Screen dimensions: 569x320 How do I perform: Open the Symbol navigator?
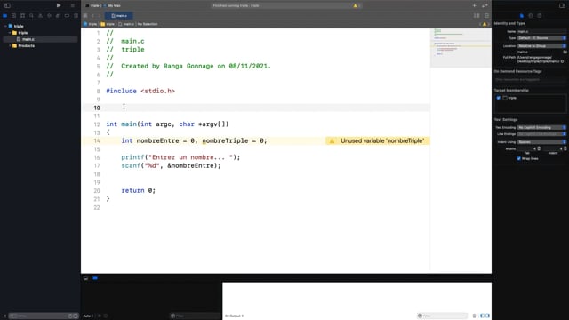[22, 16]
